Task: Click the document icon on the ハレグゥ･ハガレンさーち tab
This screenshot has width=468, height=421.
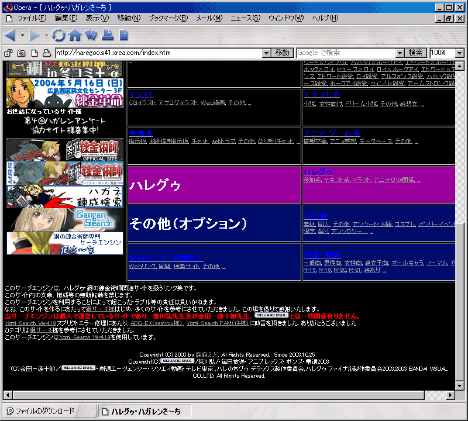Action: click(105, 412)
